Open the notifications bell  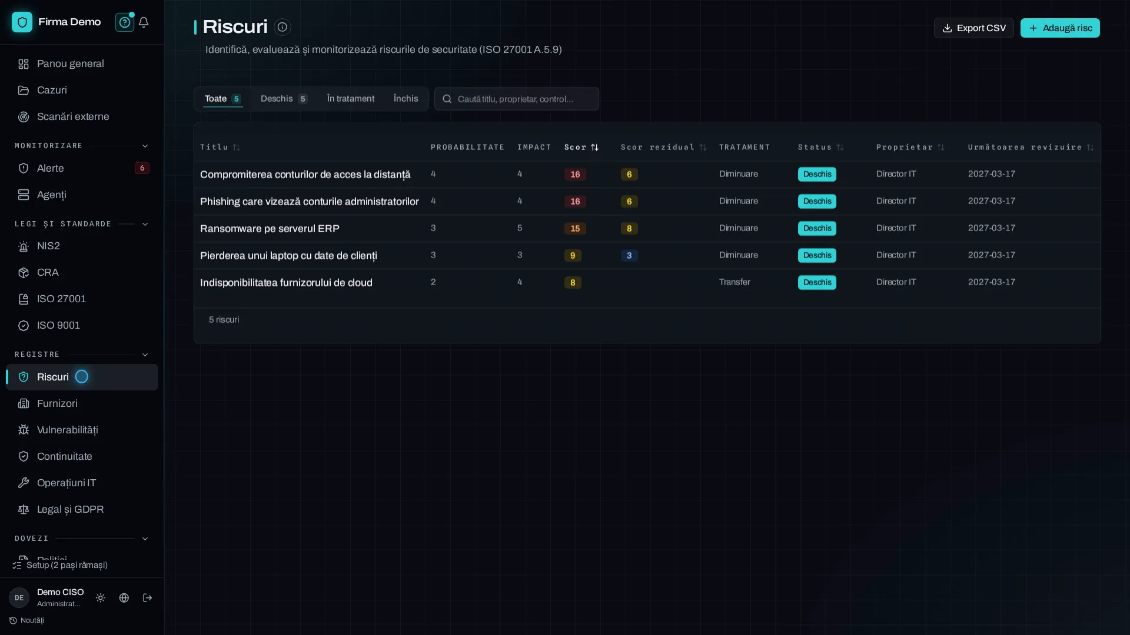(144, 22)
